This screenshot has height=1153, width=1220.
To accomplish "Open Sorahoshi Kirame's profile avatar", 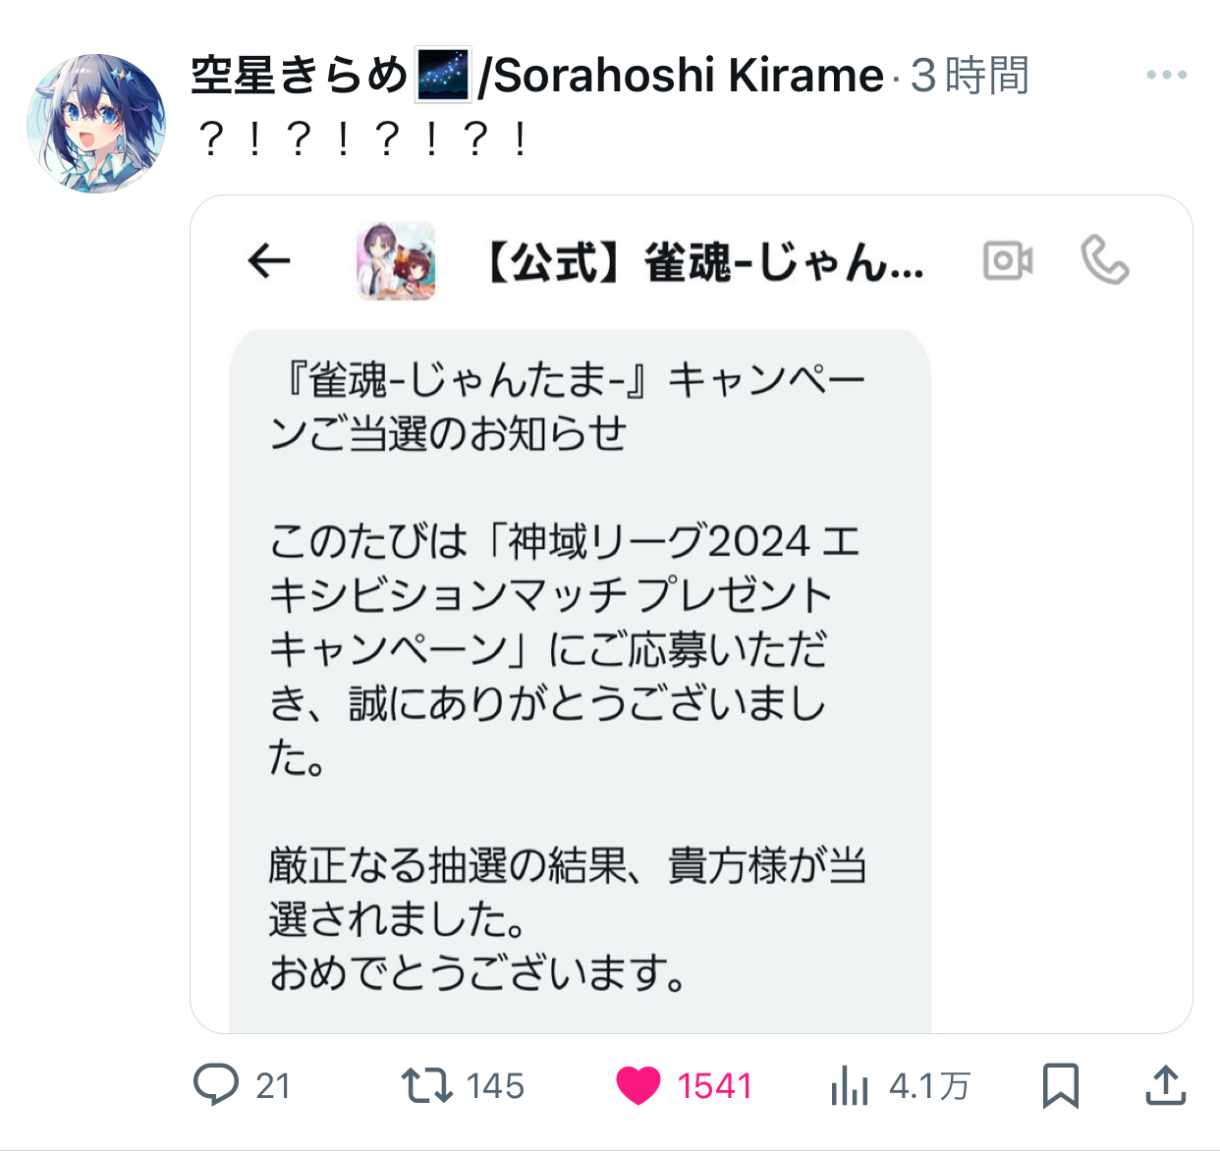I will coord(96,124).
